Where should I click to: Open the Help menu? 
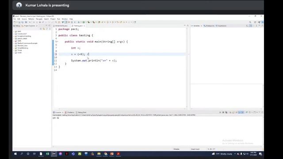(x=71, y=19)
